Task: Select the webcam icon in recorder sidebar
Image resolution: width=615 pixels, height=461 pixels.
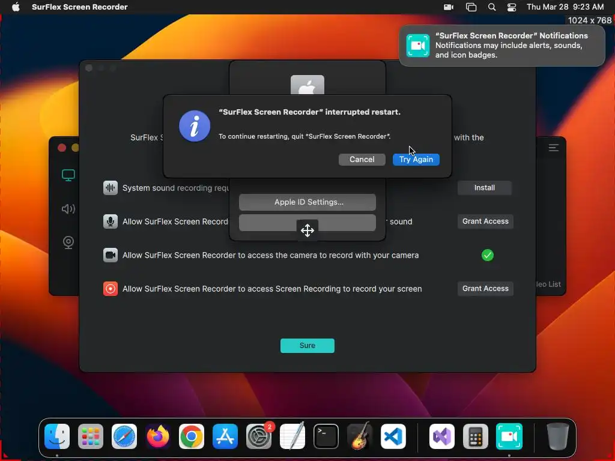Action: (68, 243)
